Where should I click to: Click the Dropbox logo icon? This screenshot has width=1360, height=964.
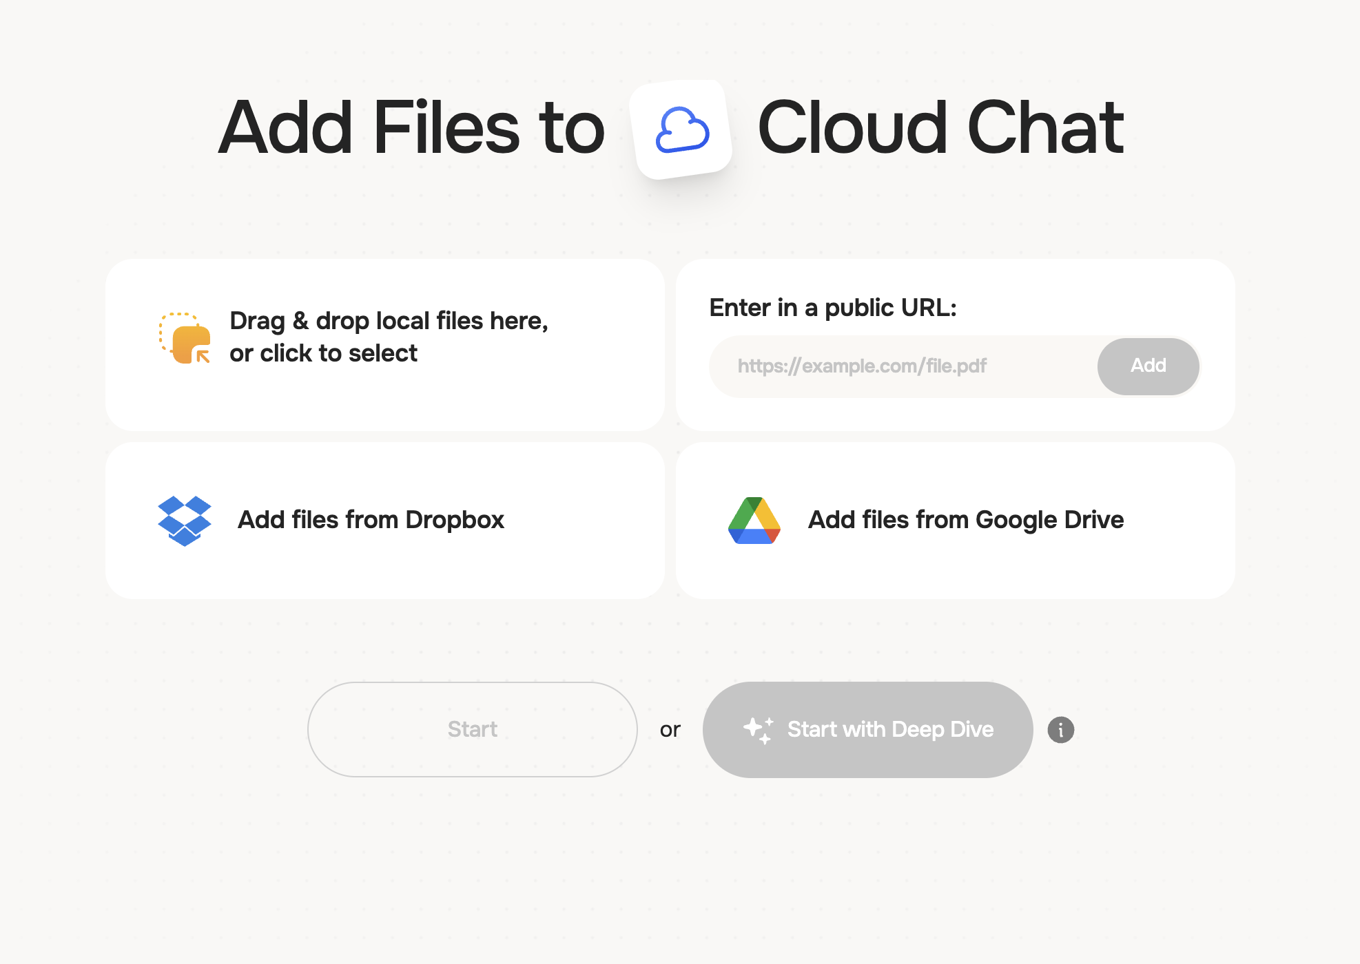click(x=184, y=521)
